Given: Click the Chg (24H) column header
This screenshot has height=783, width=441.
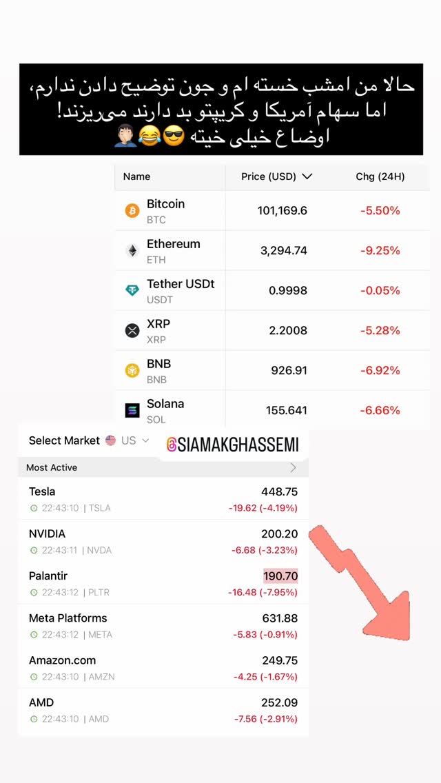Looking at the screenshot, I should tap(380, 176).
